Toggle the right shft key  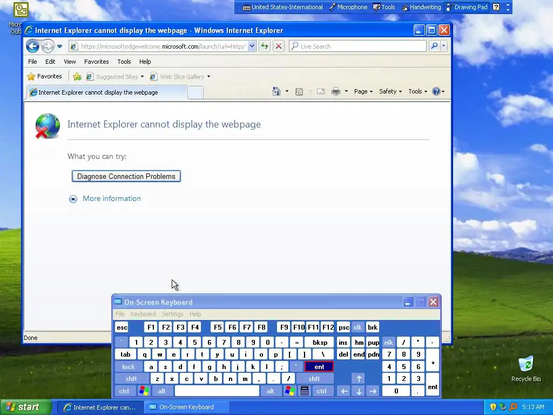coord(314,379)
